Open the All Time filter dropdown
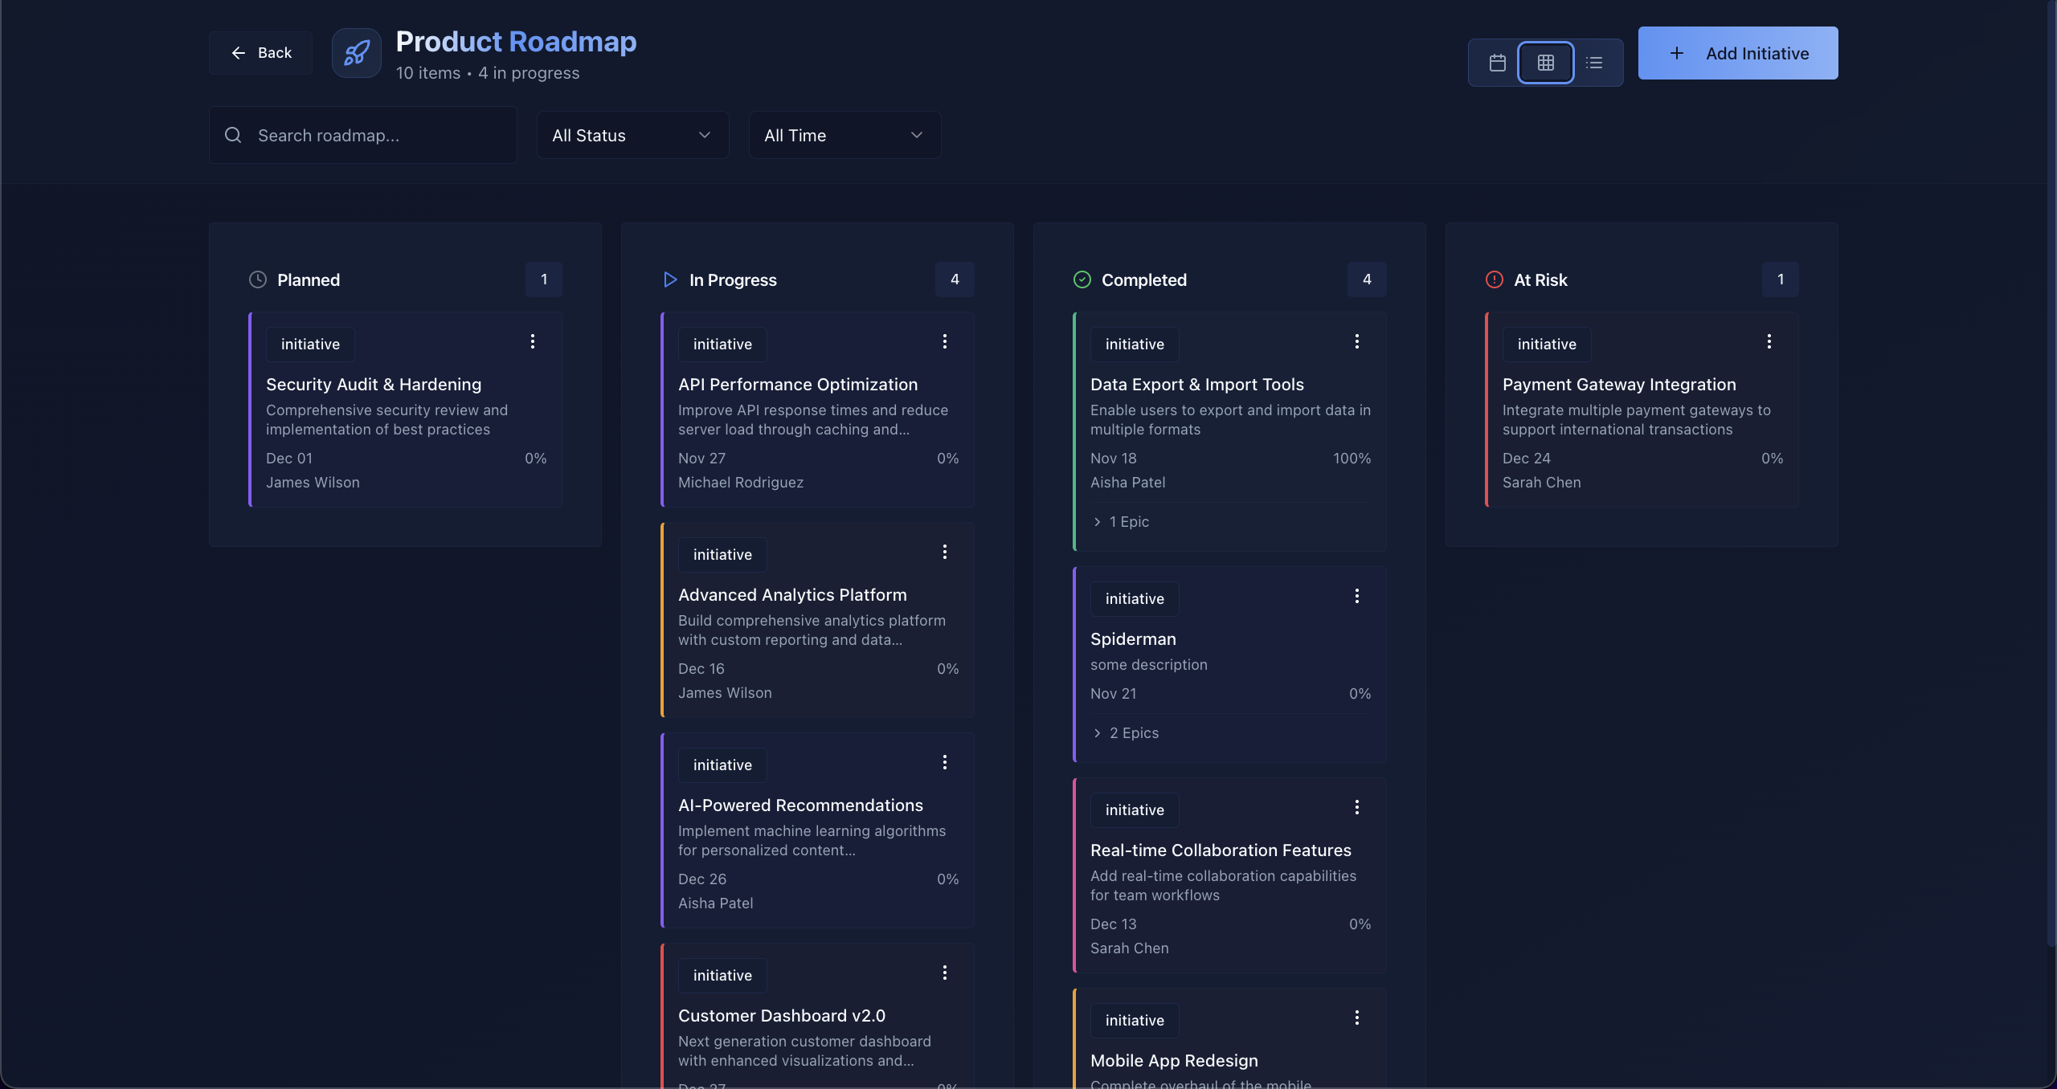The height and width of the screenshot is (1089, 2057). click(x=844, y=135)
